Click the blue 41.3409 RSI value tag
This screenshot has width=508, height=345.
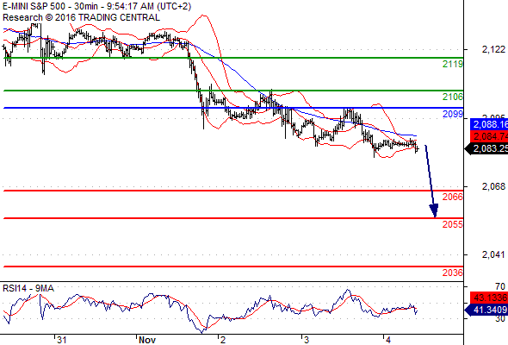pos(486,310)
